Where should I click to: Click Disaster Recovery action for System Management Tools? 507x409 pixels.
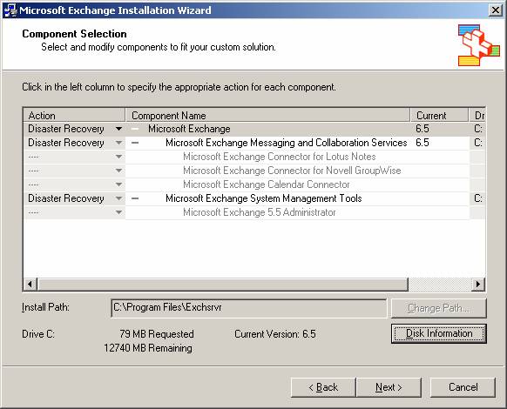[x=66, y=198]
